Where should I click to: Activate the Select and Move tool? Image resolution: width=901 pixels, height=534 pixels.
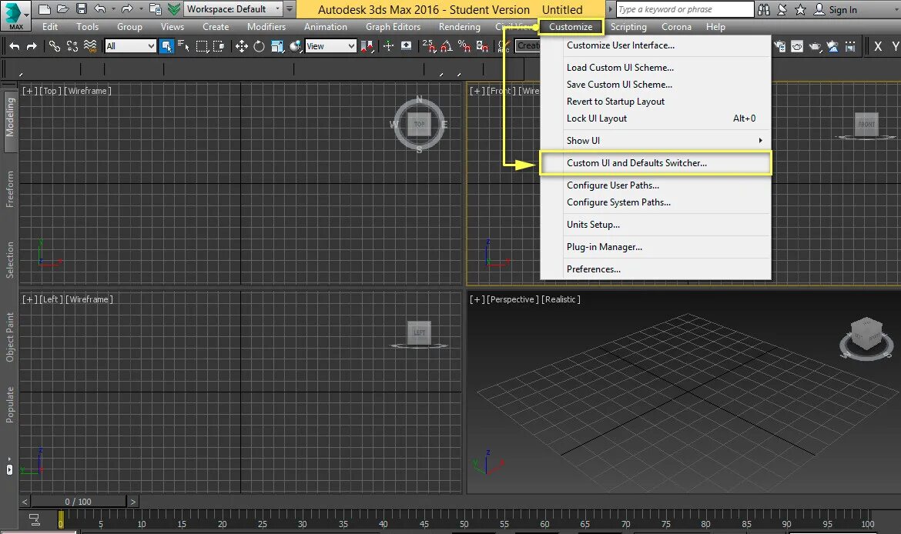pyautogui.click(x=242, y=46)
